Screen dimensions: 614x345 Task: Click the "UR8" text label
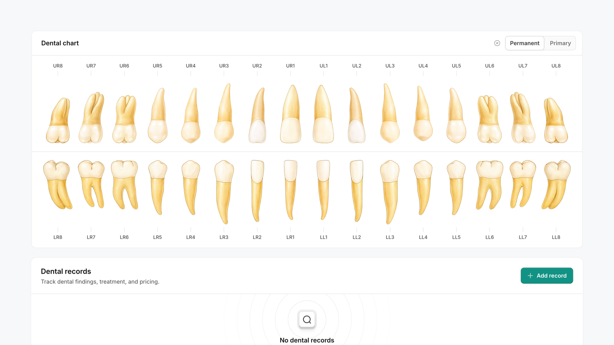[x=58, y=66]
